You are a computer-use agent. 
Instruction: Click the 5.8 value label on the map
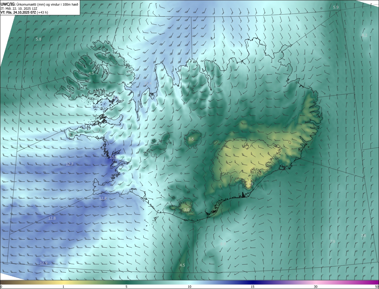(x=38, y=39)
